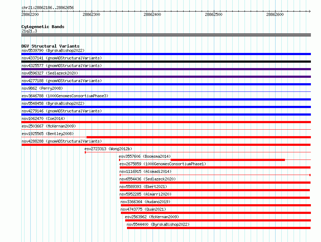Click the purple bar under nsv6596327
This screenshot has width=321, height=242.
point(166,77)
